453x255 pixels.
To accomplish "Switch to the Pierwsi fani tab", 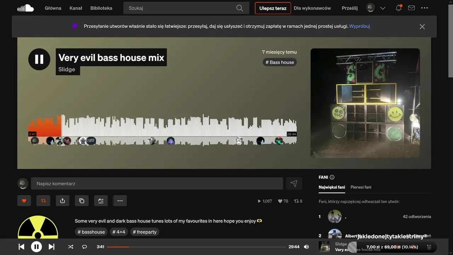I will pos(361,187).
